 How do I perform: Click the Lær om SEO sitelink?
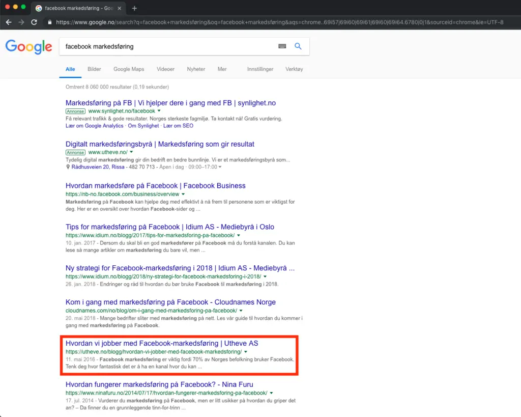pos(178,126)
